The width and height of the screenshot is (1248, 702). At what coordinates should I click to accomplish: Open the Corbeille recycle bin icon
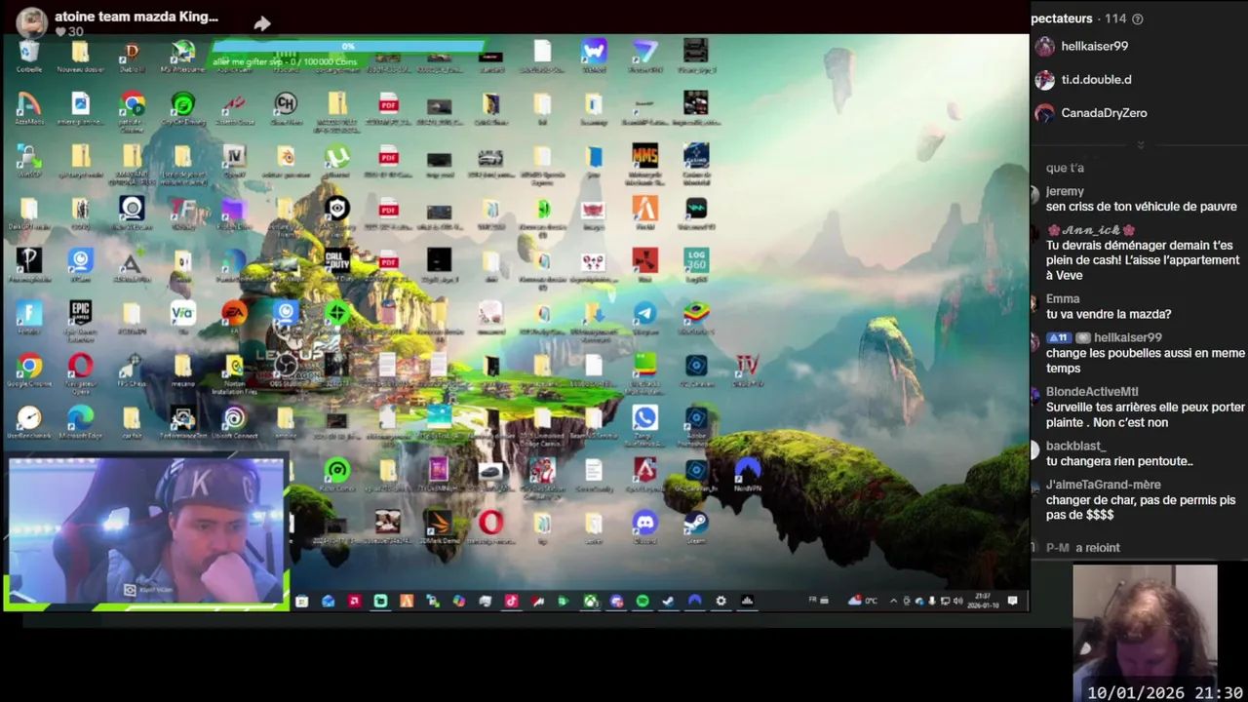coord(29,56)
